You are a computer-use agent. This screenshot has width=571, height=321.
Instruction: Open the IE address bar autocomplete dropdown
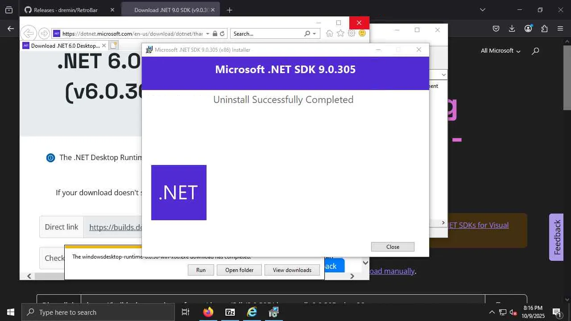pyautogui.click(x=207, y=33)
